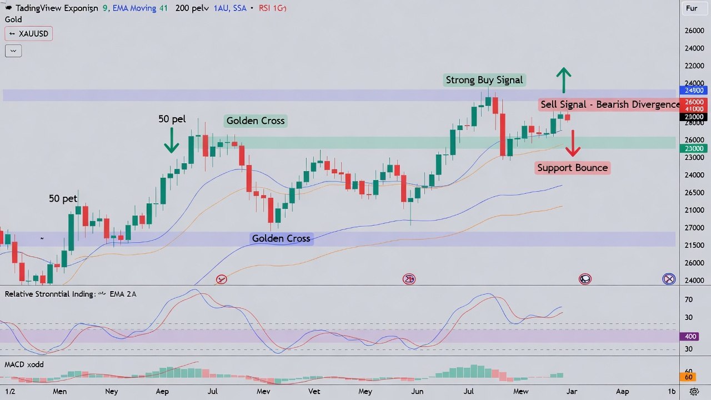The height and width of the screenshot is (400, 711).
Task: Open red event marker under lower Golden Cross
Action: click(x=222, y=279)
